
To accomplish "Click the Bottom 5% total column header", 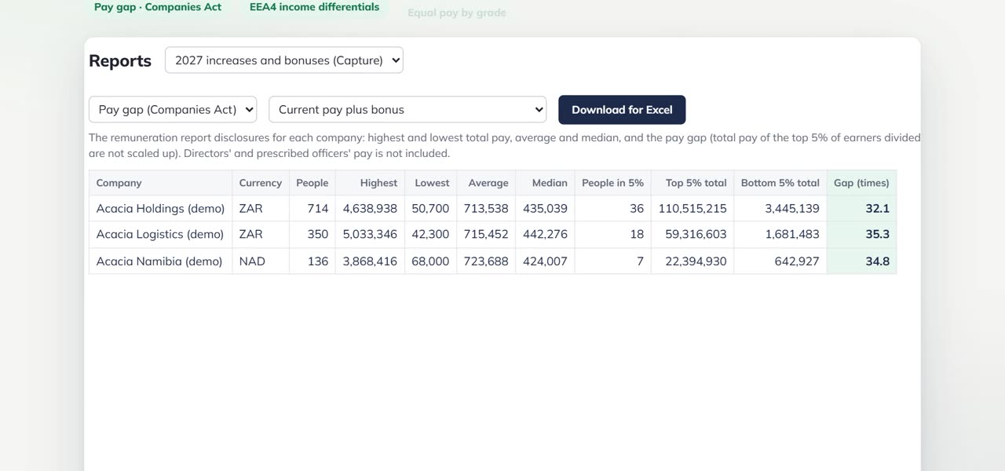I will [780, 183].
